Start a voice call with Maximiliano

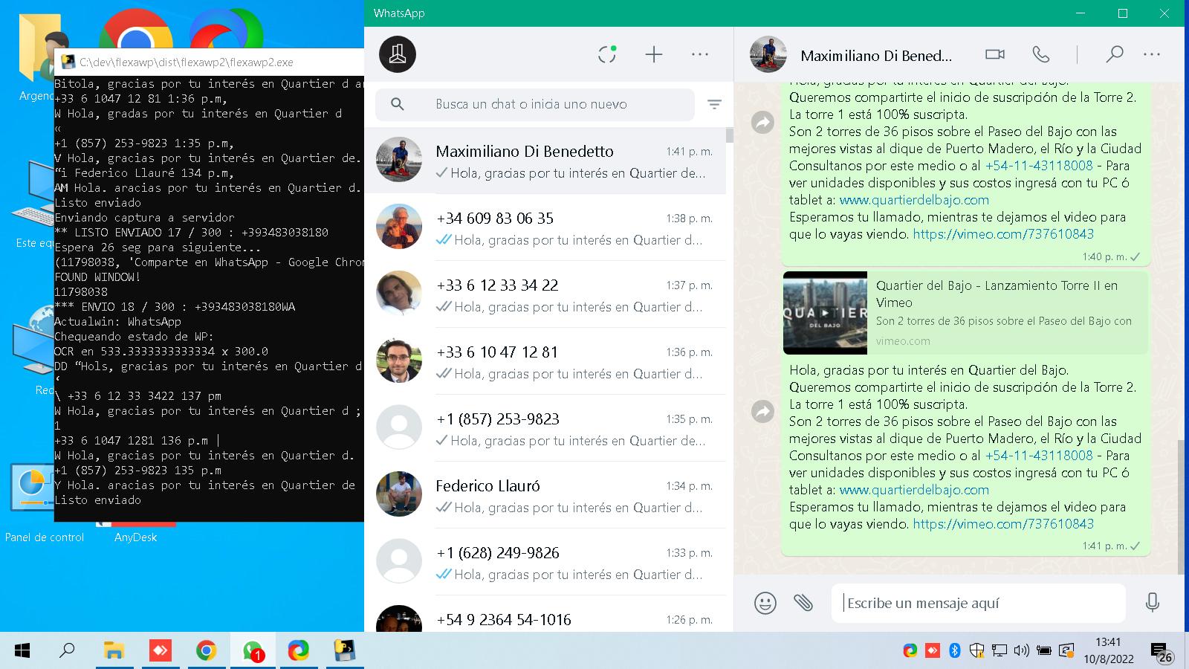pos(1041,54)
